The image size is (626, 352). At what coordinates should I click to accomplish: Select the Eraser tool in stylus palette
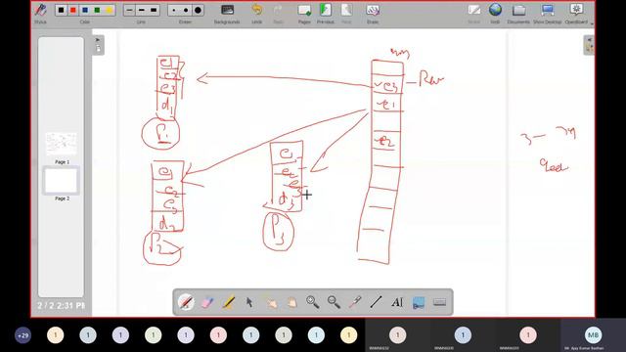pyautogui.click(x=207, y=302)
